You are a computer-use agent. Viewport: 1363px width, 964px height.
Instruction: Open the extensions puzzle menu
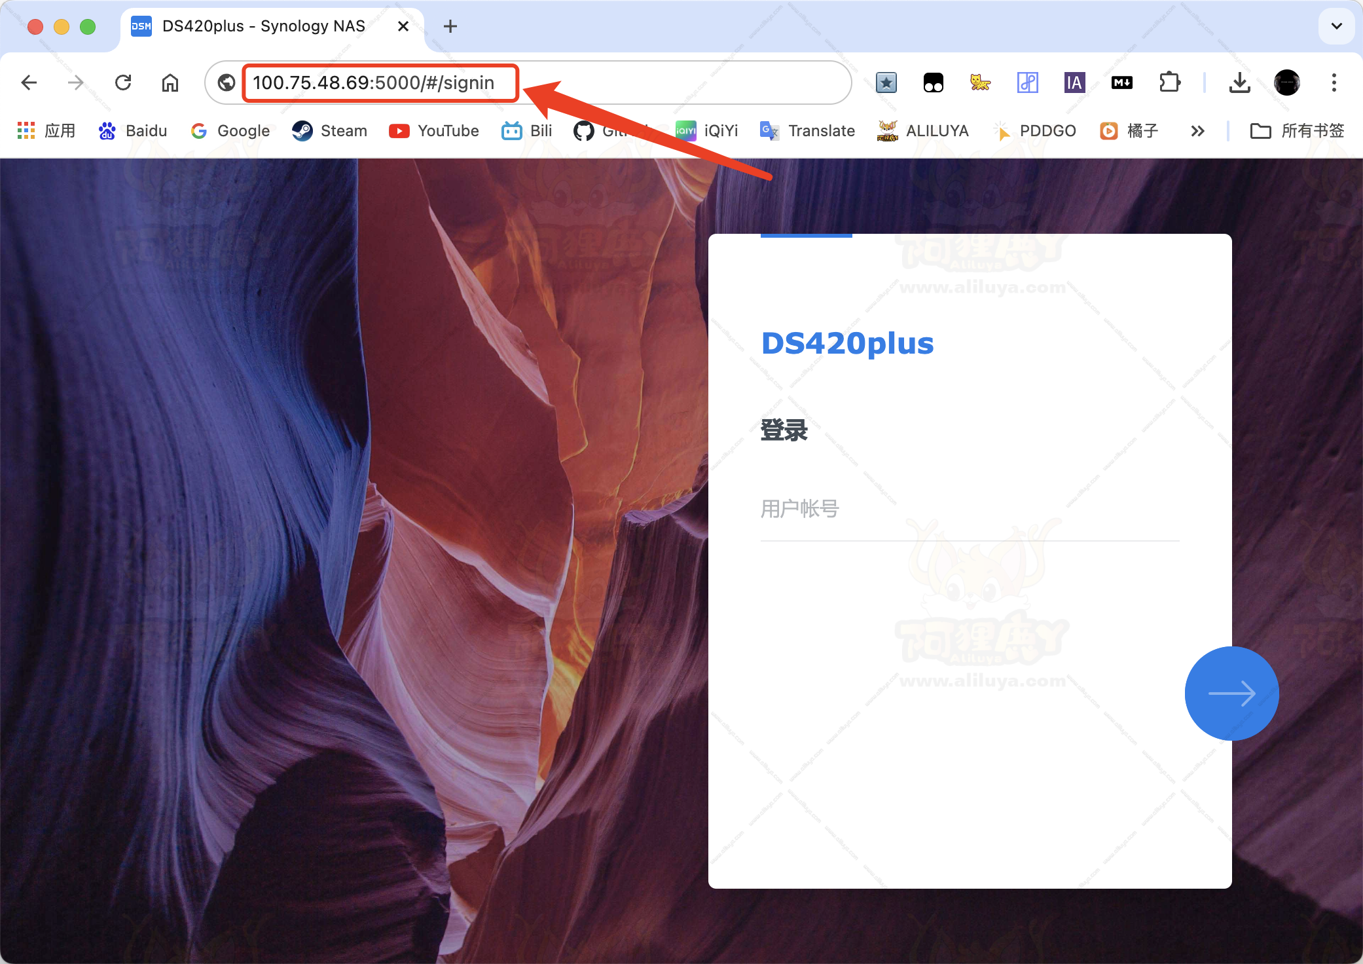(x=1169, y=83)
